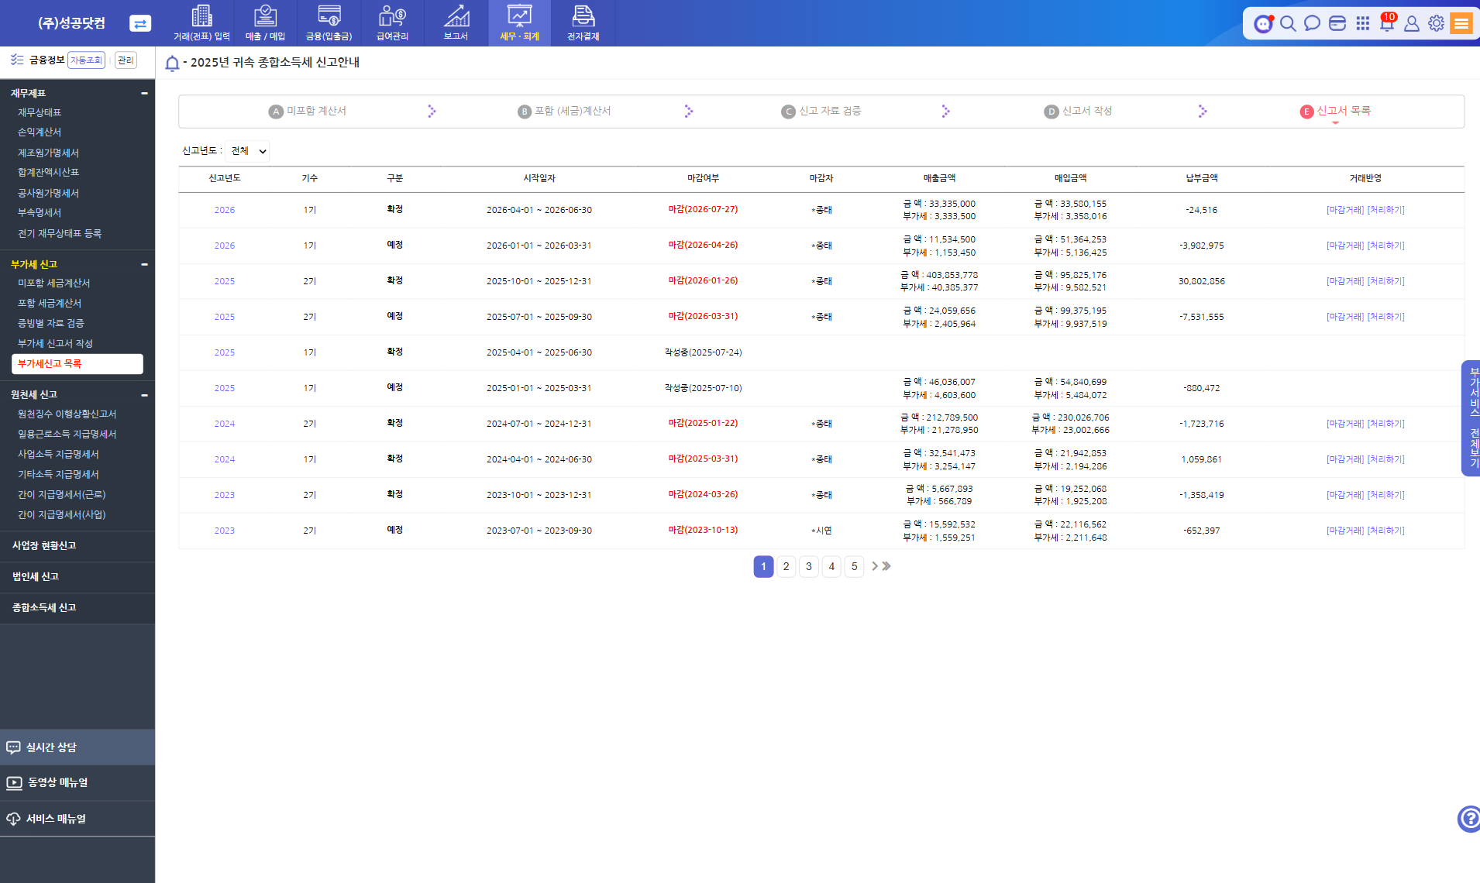This screenshot has width=1480, height=883.
Task: Click 관리 button next to 금융정보
Action: [126, 60]
